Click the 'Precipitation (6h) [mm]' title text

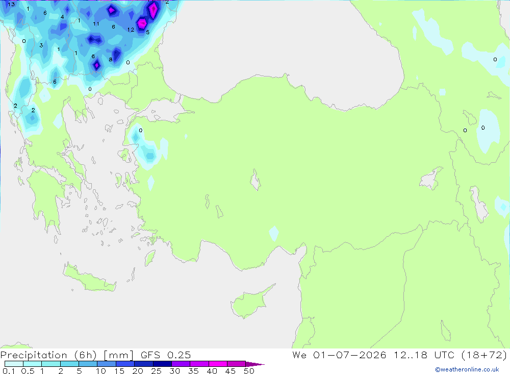(67, 355)
